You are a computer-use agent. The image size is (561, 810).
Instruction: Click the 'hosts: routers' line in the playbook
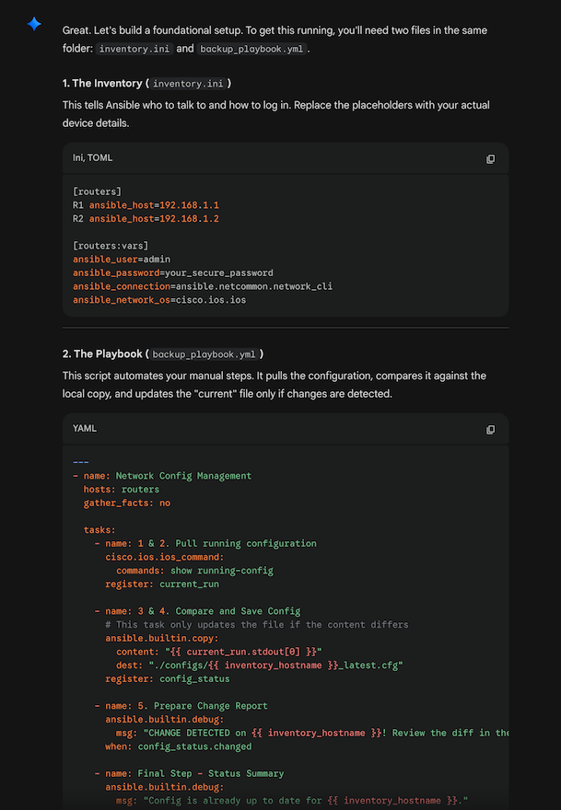coord(123,489)
